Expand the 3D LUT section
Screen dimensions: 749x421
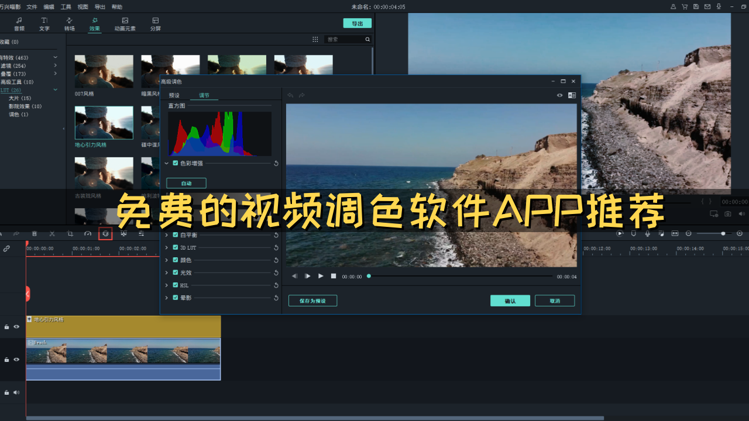point(167,247)
